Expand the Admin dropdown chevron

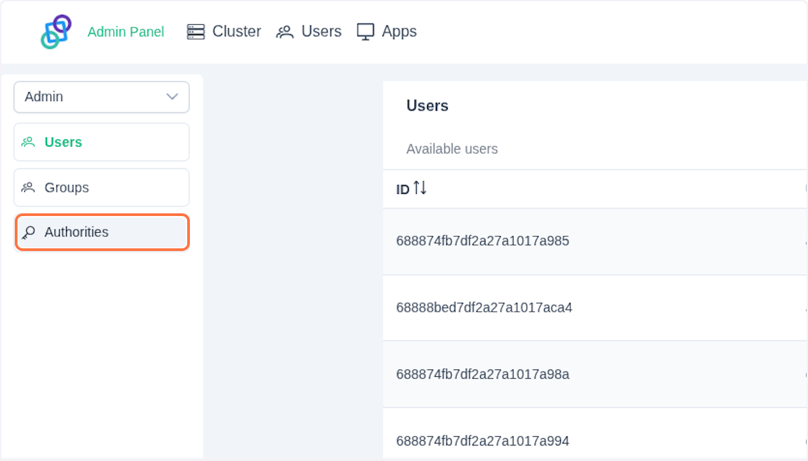tap(172, 97)
